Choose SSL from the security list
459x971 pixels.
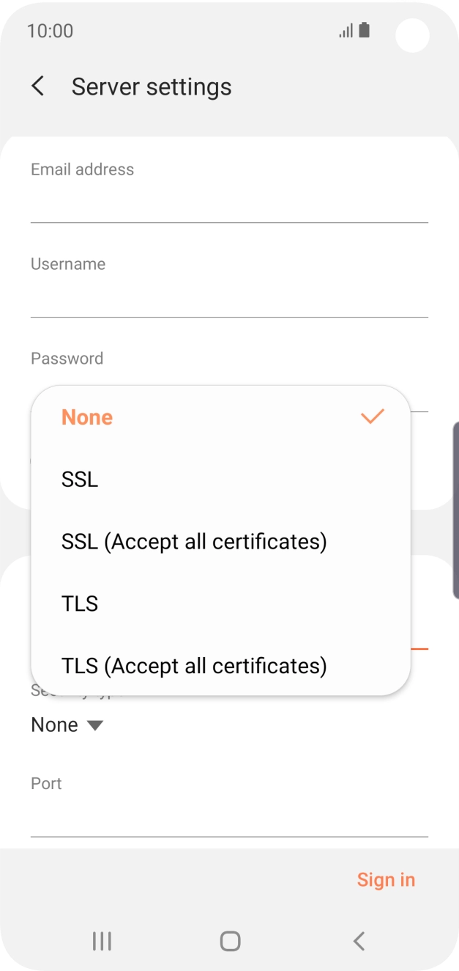pos(80,480)
